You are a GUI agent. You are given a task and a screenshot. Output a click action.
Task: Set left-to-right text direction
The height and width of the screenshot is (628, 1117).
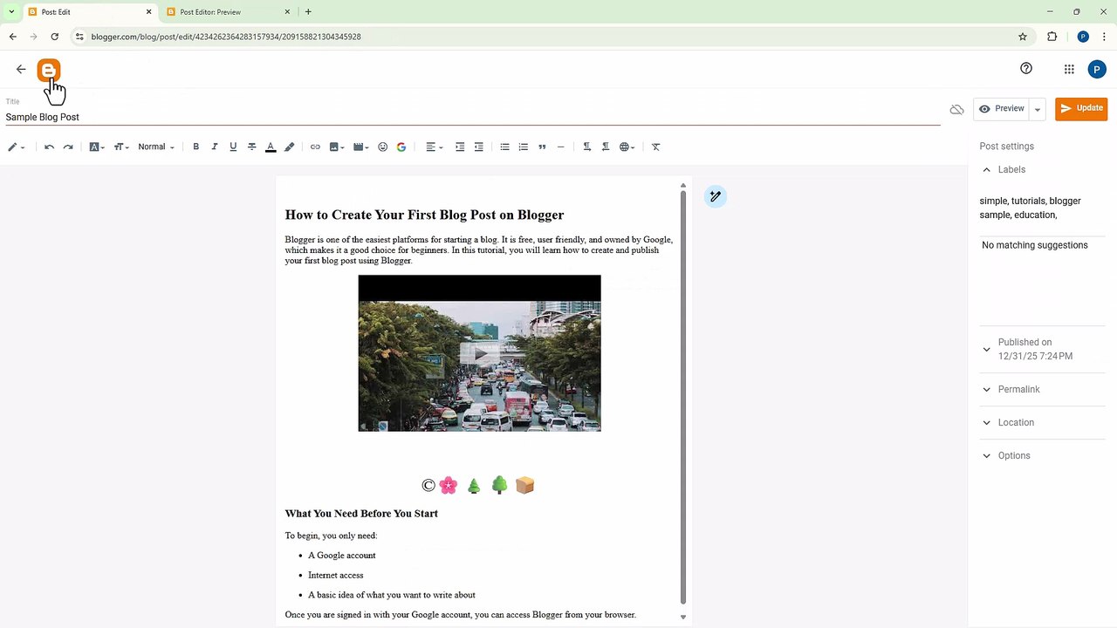pos(586,147)
